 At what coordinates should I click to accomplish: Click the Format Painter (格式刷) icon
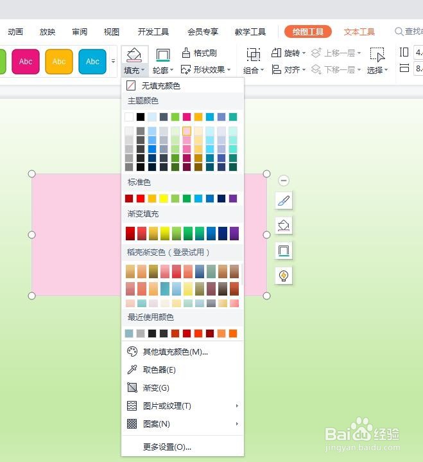186,53
